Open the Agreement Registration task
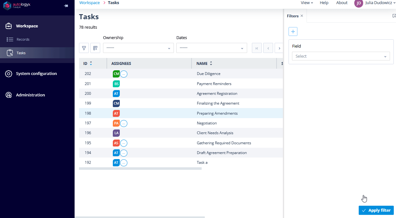The height and width of the screenshot is (218, 396). click(x=217, y=94)
